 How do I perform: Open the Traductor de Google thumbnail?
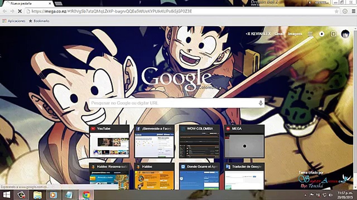click(x=244, y=176)
